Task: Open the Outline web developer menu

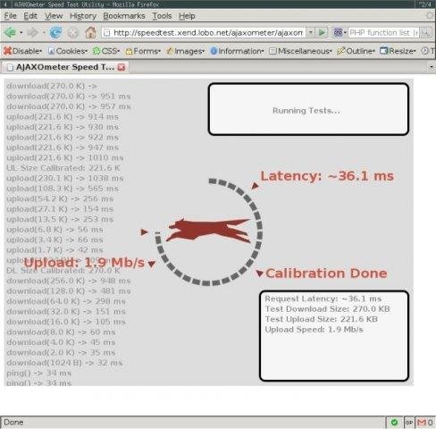Action: [356, 51]
